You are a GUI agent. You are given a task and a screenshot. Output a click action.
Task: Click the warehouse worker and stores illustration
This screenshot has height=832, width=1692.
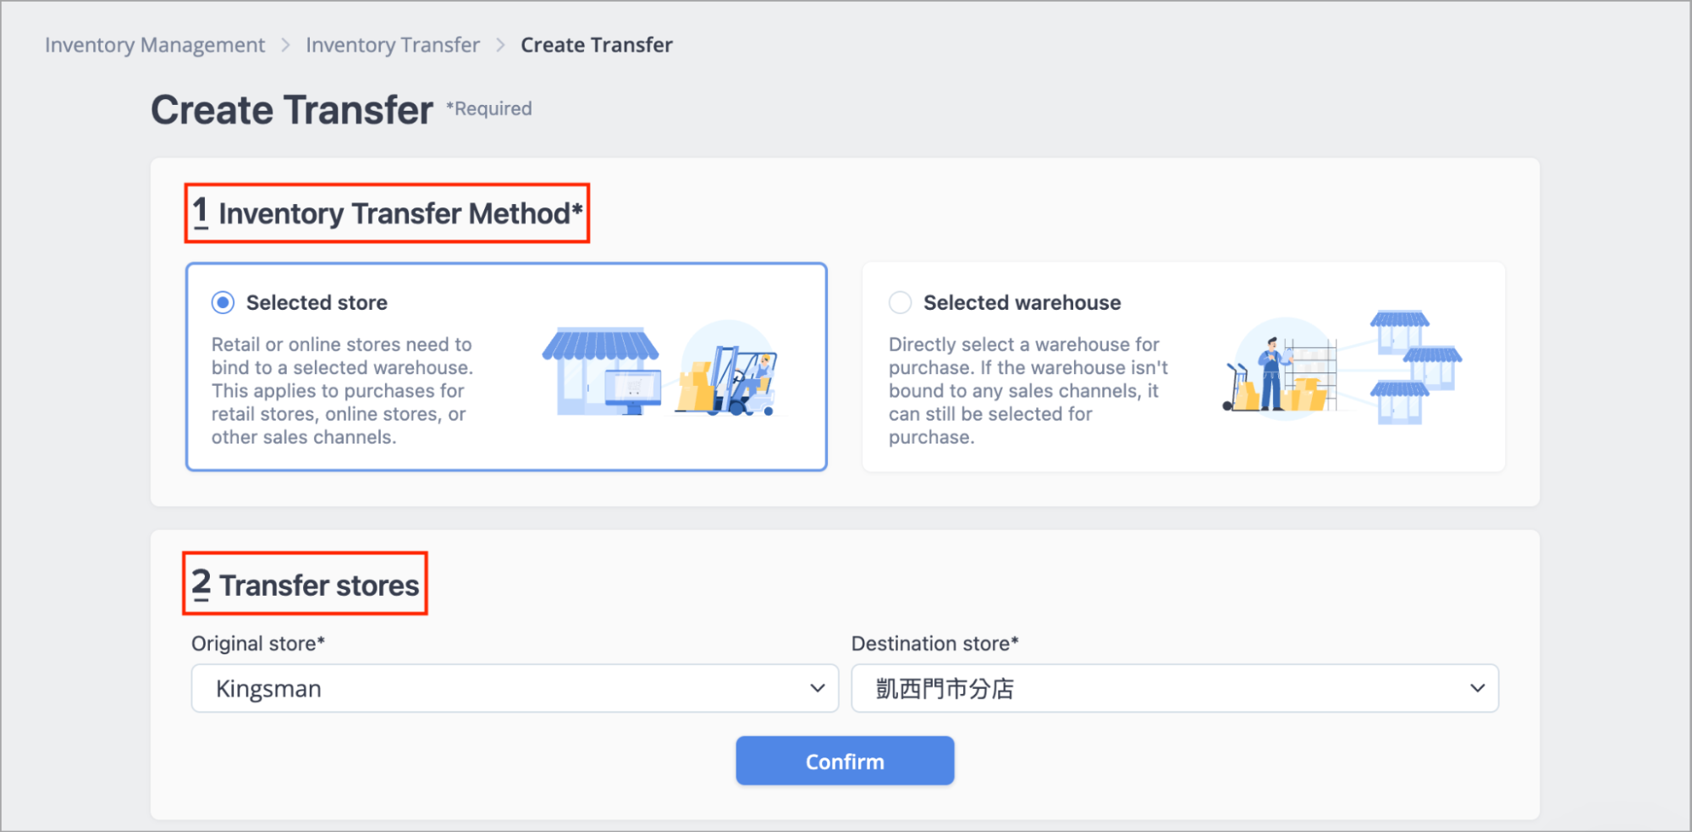click(x=1342, y=367)
